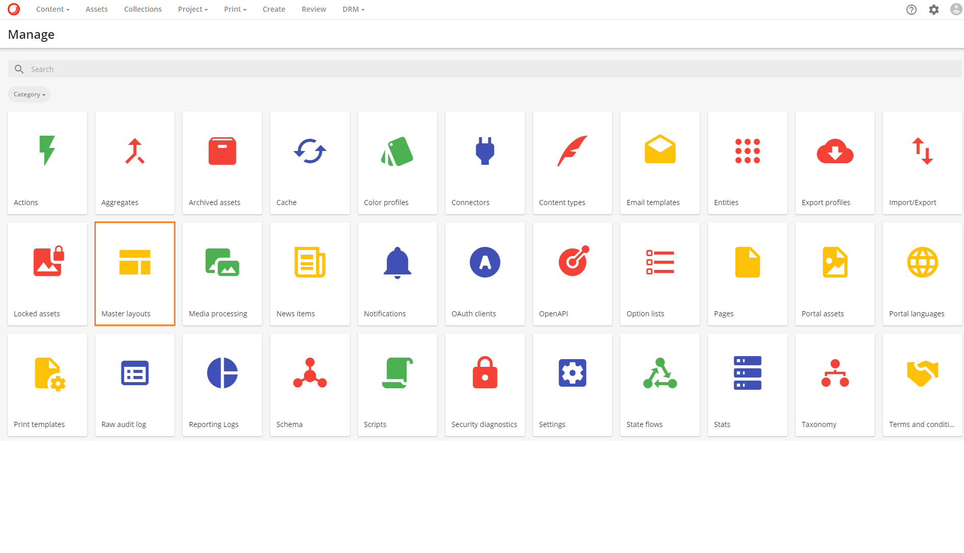Image resolution: width=964 pixels, height=553 pixels.
Task: Expand the Content menu dropdown
Action: tap(53, 9)
